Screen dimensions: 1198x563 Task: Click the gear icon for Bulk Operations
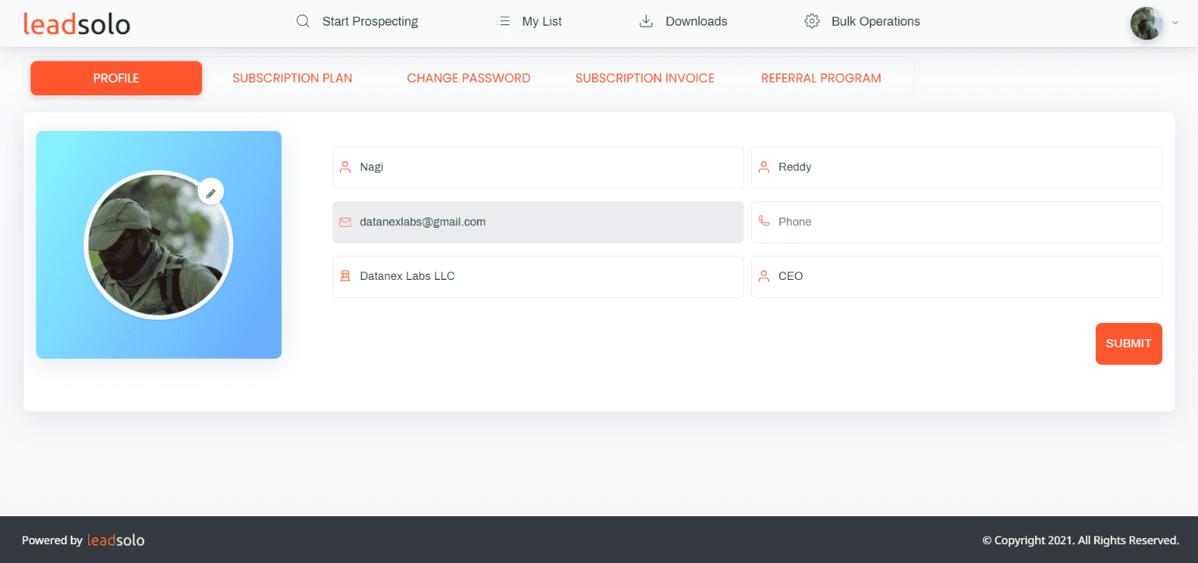[812, 22]
